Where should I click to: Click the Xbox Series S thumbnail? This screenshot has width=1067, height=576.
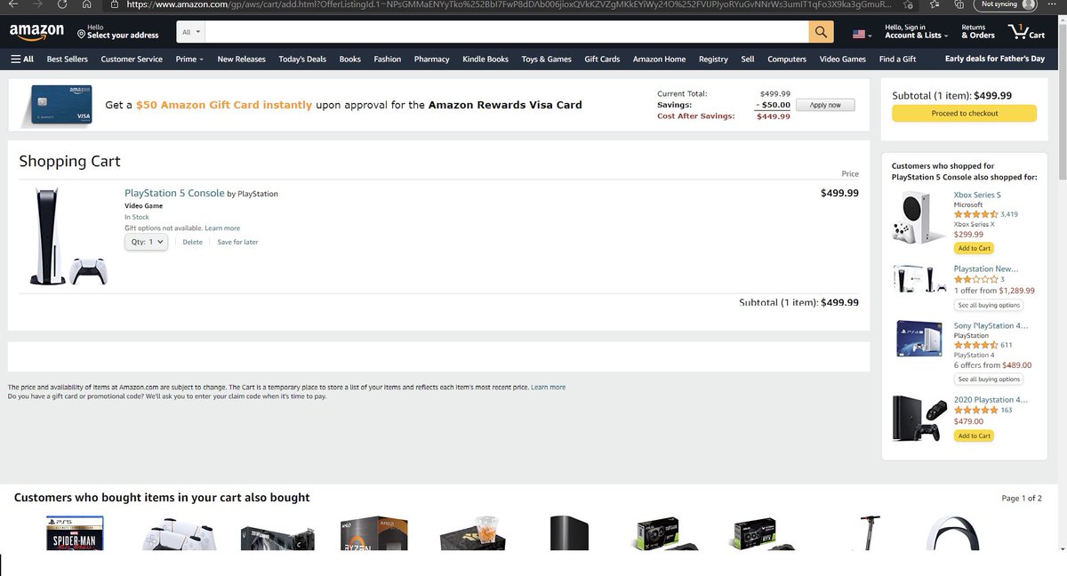919,218
